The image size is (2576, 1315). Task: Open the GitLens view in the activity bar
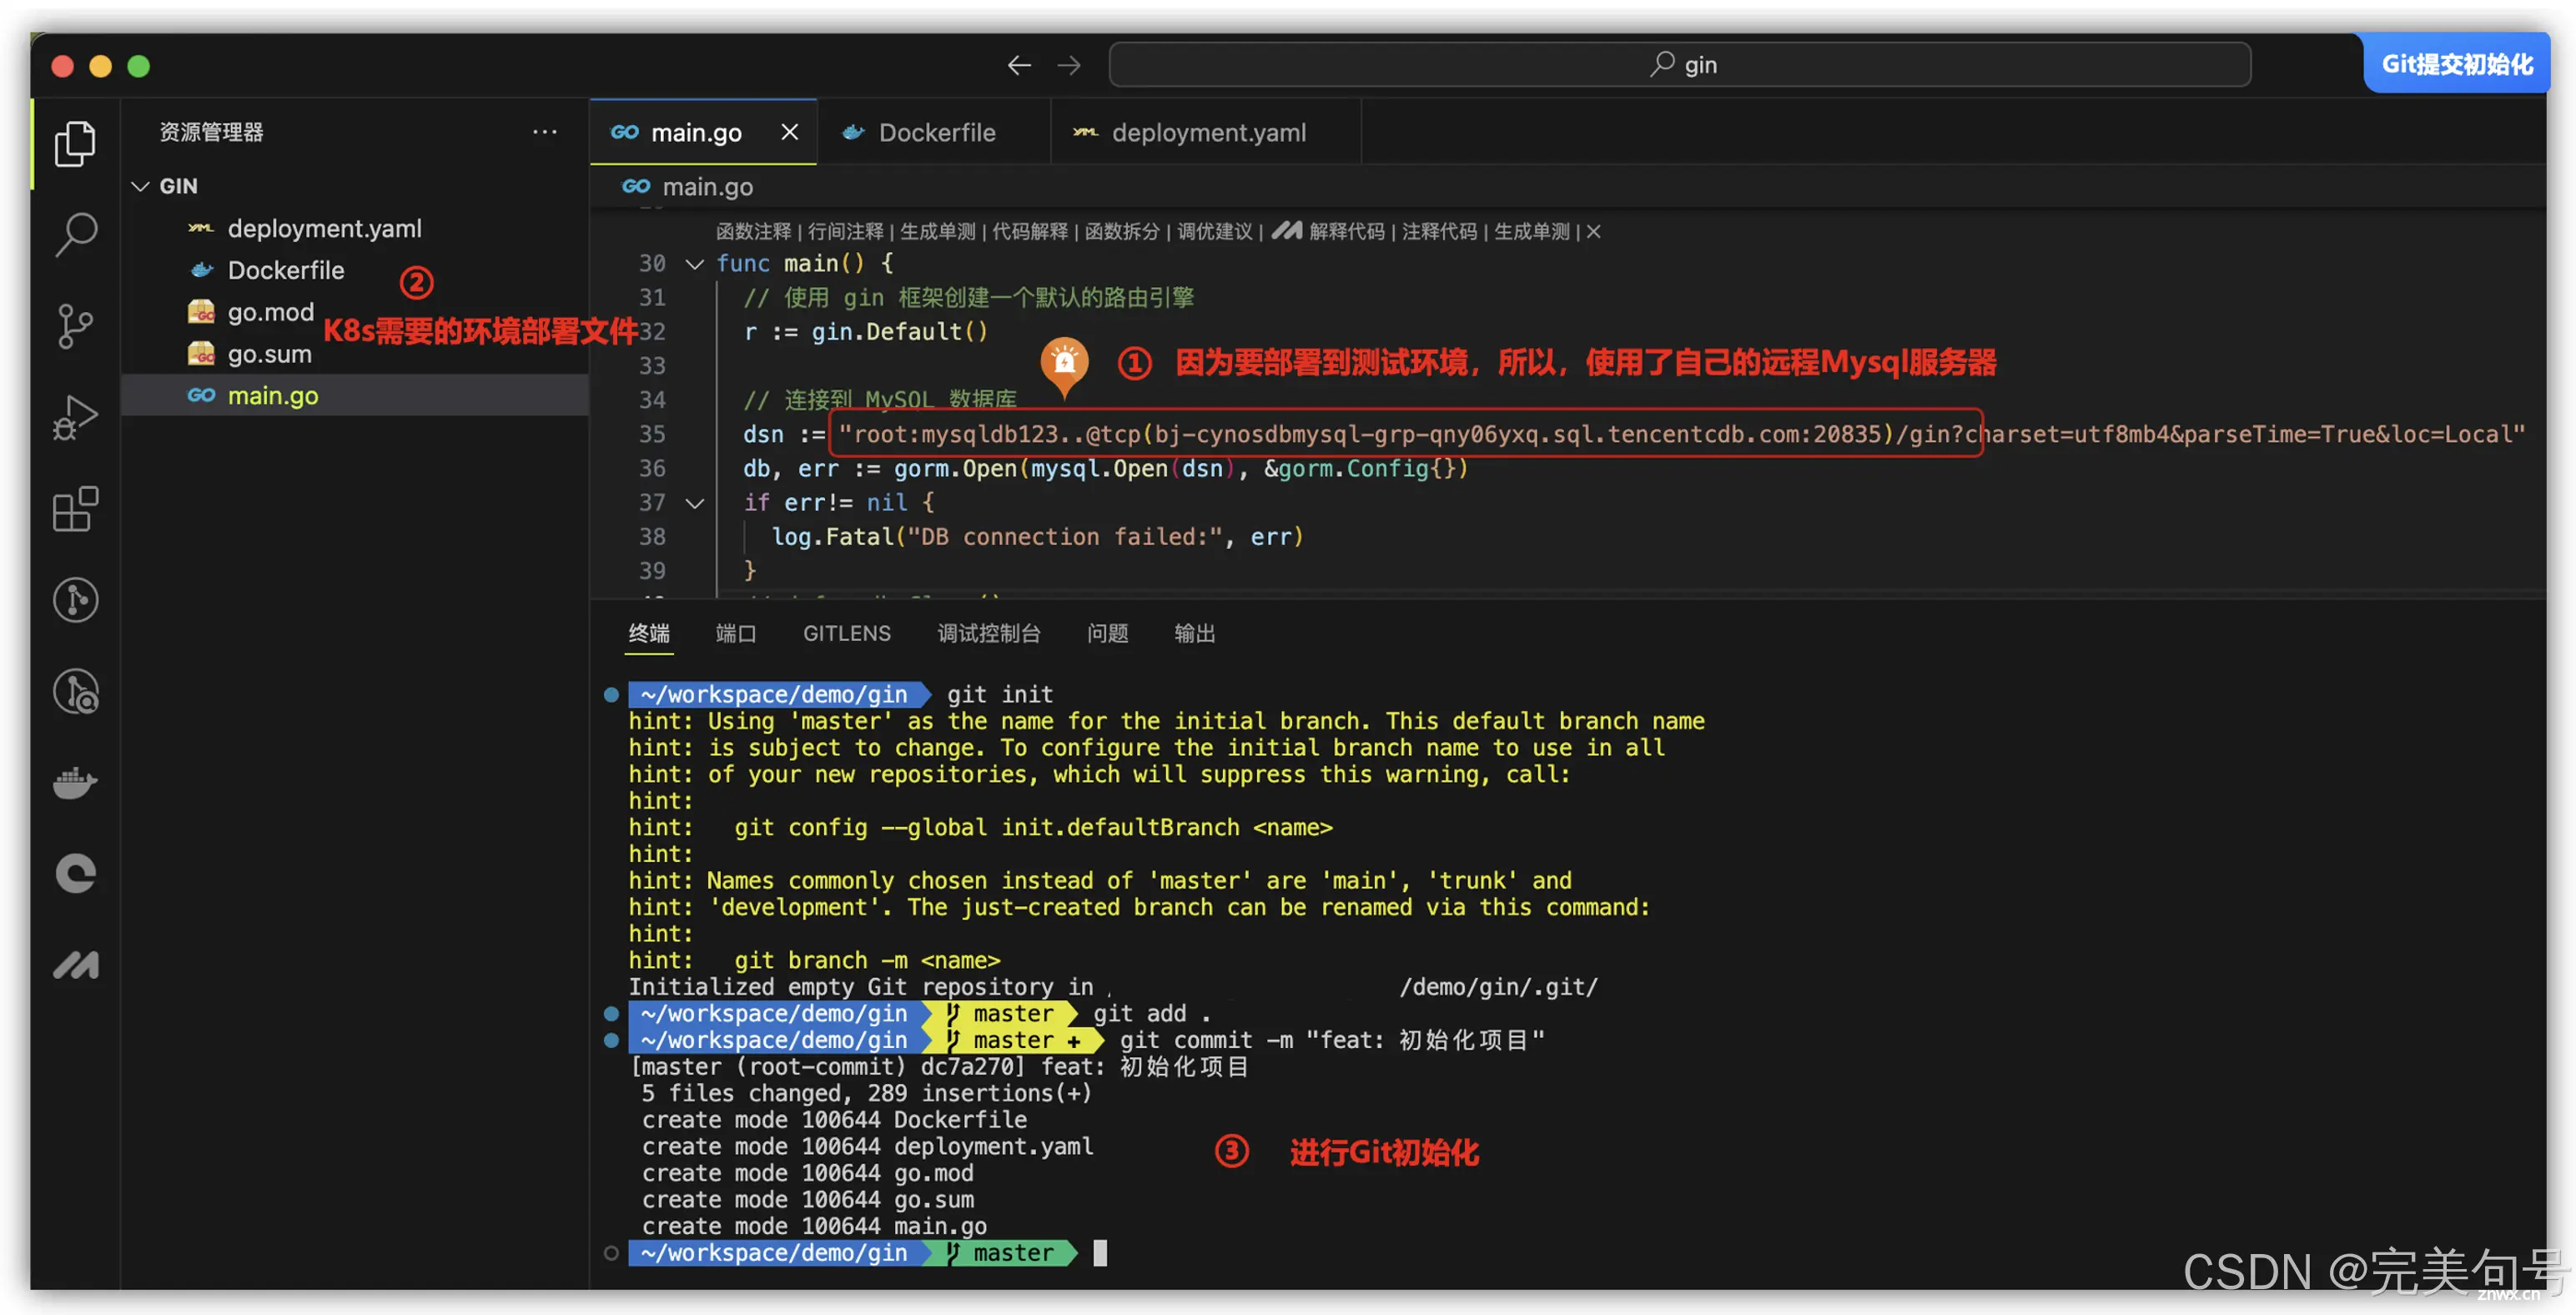pos(75,600)
